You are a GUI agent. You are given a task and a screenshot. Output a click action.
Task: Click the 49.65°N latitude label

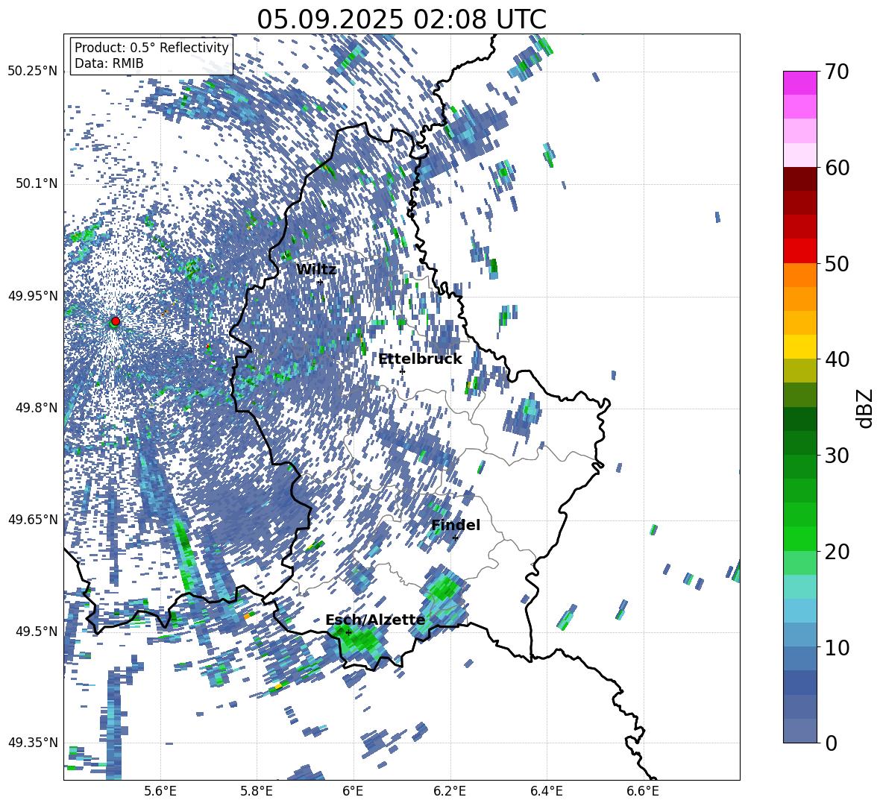tap(33, 520)
